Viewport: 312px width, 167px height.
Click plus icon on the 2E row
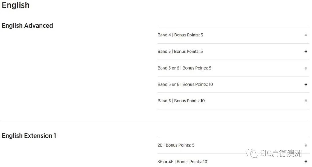tap(306, 145)
